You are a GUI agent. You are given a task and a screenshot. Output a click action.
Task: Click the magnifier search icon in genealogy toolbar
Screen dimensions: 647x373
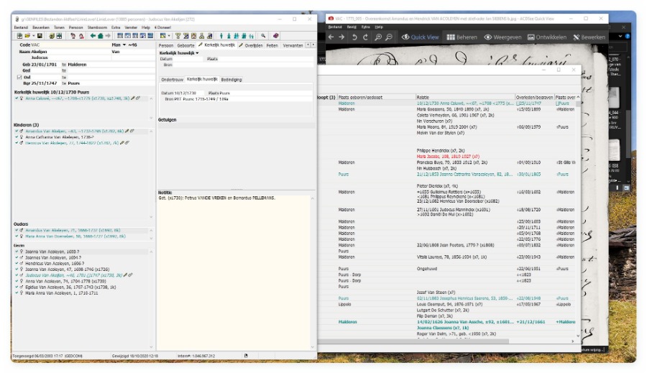[263, 35]
